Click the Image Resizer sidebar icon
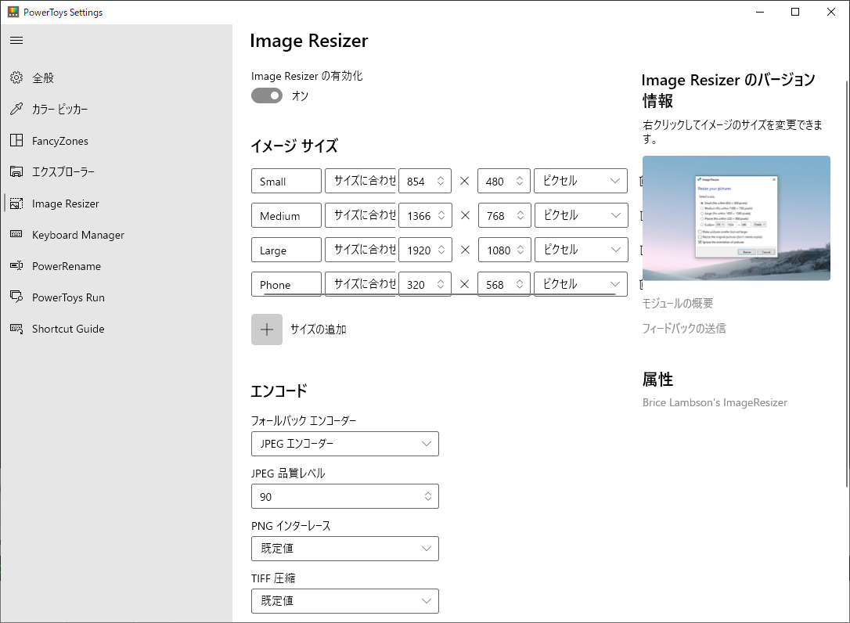The height and width of the screenshot is (623, 850). click(x=16, y=203)
